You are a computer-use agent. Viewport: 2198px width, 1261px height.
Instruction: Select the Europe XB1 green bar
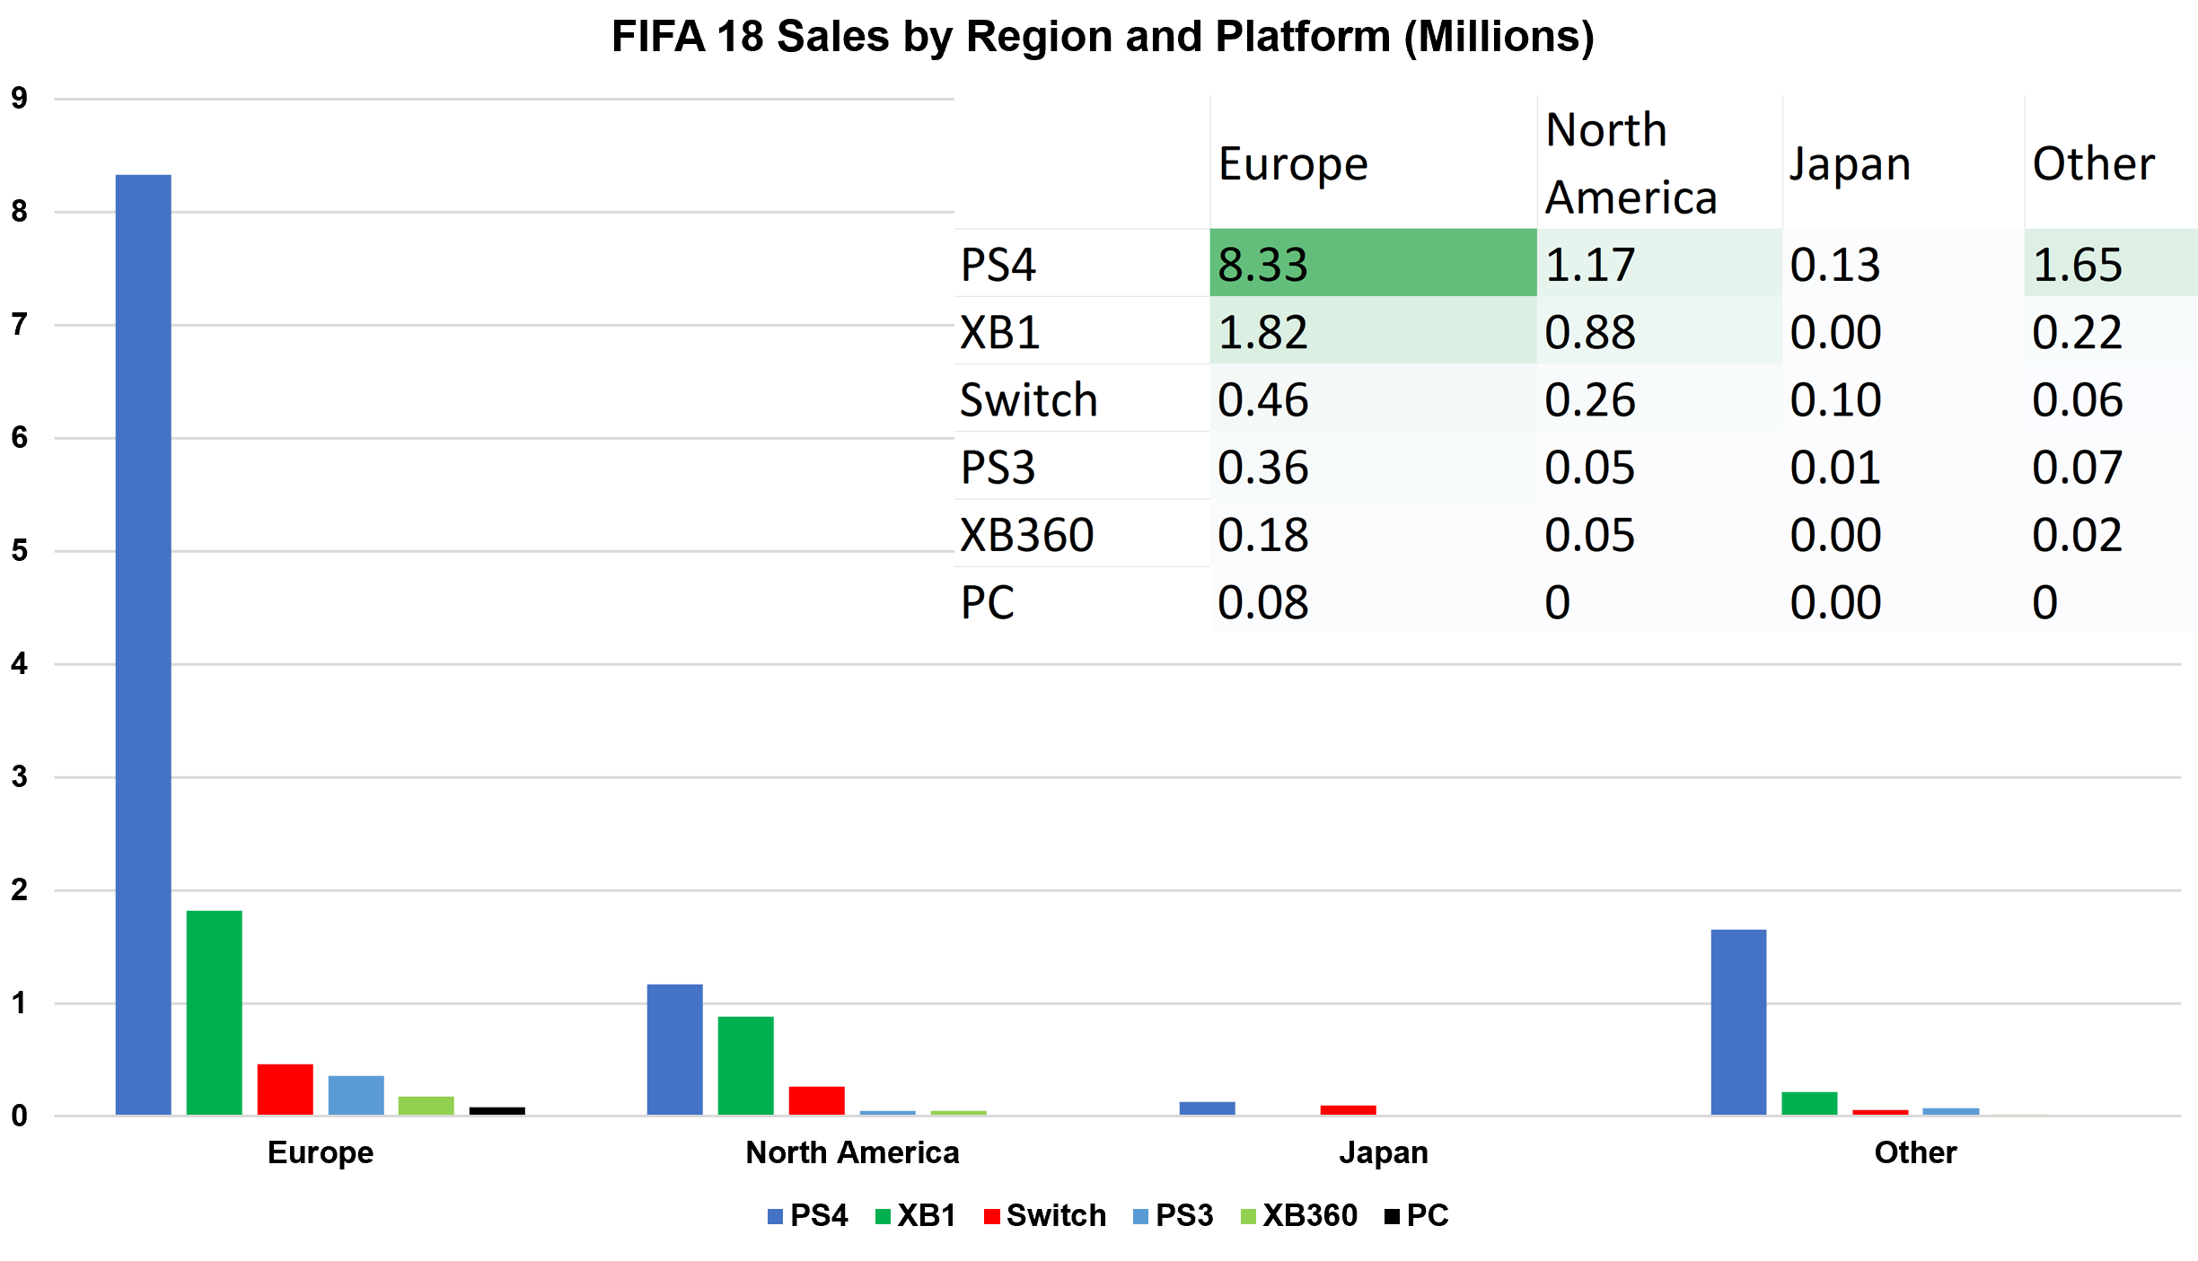[x=215, y=1012]
